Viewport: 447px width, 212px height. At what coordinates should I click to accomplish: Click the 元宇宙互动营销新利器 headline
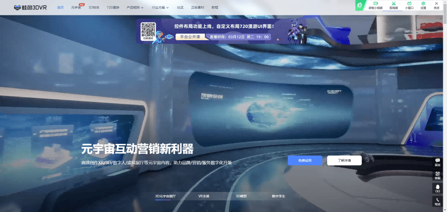[137, 149]
